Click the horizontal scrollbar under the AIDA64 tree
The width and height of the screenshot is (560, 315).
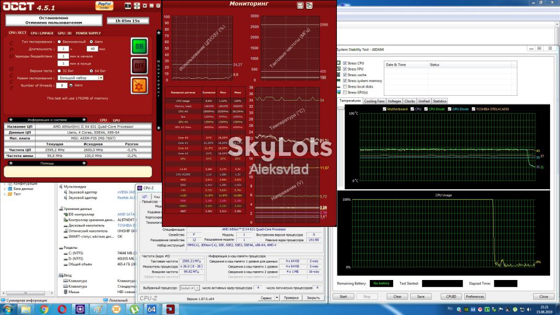pyautogui.click(x=27, y=293)
